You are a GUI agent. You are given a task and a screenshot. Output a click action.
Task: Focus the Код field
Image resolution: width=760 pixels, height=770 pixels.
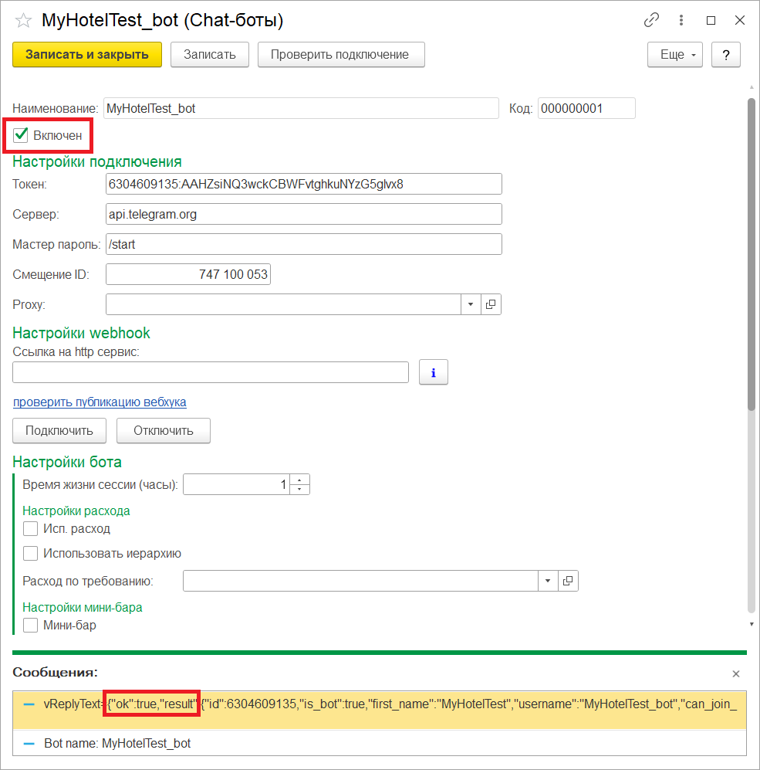586,109
